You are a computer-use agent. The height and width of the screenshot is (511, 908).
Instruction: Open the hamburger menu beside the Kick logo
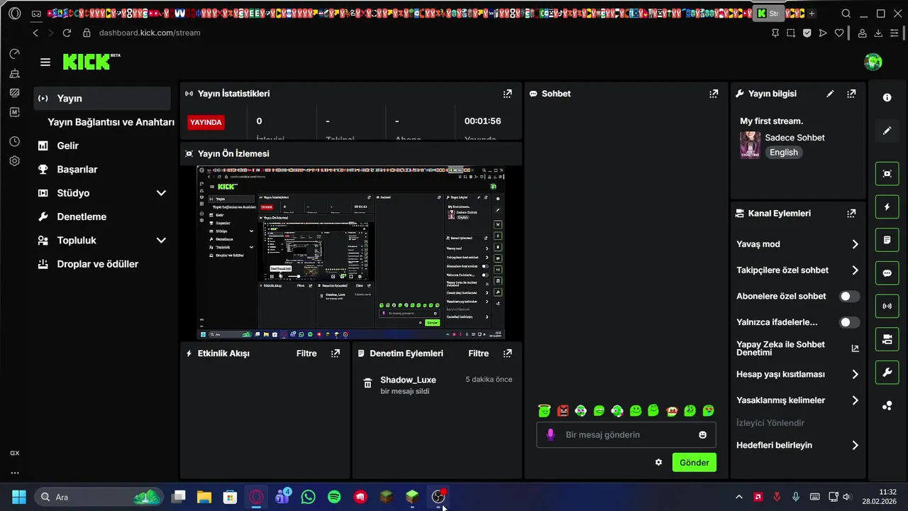click(x=45, y=62)
